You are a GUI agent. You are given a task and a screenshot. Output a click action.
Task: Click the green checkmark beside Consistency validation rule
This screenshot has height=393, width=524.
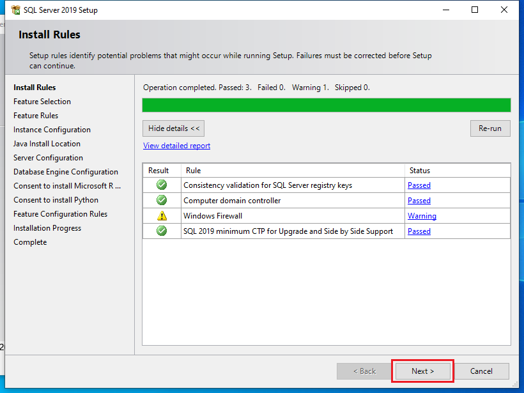162,185
